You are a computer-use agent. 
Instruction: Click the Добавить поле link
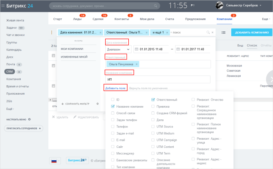(x=115, y=88)
